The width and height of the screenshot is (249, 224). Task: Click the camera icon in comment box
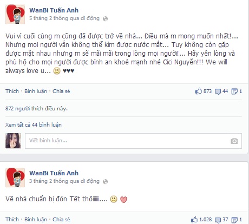[234, 141]
